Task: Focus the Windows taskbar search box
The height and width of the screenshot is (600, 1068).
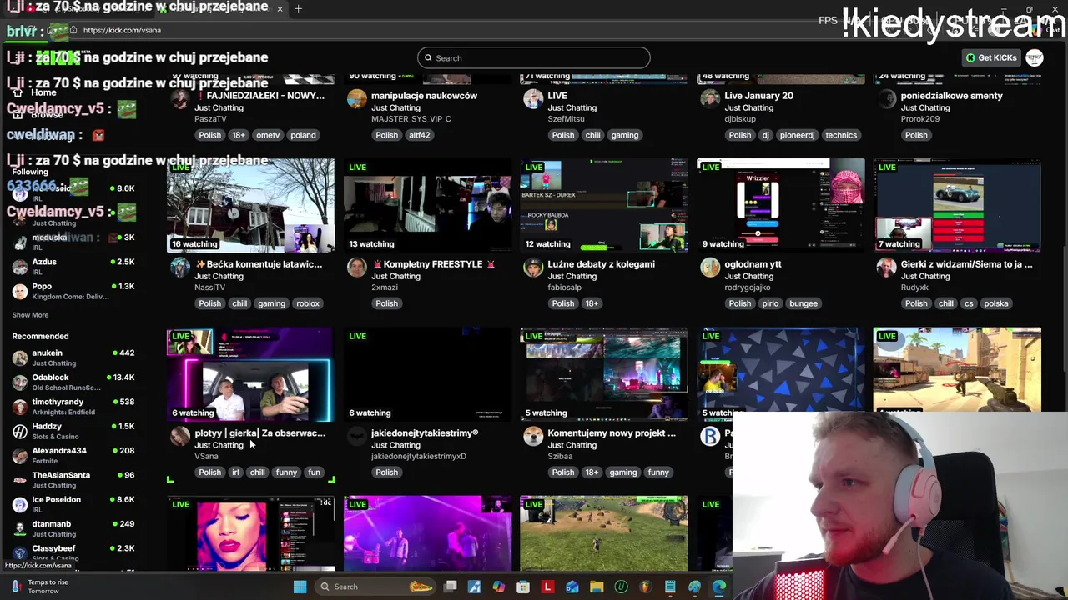Action: (x=374, y=587)
